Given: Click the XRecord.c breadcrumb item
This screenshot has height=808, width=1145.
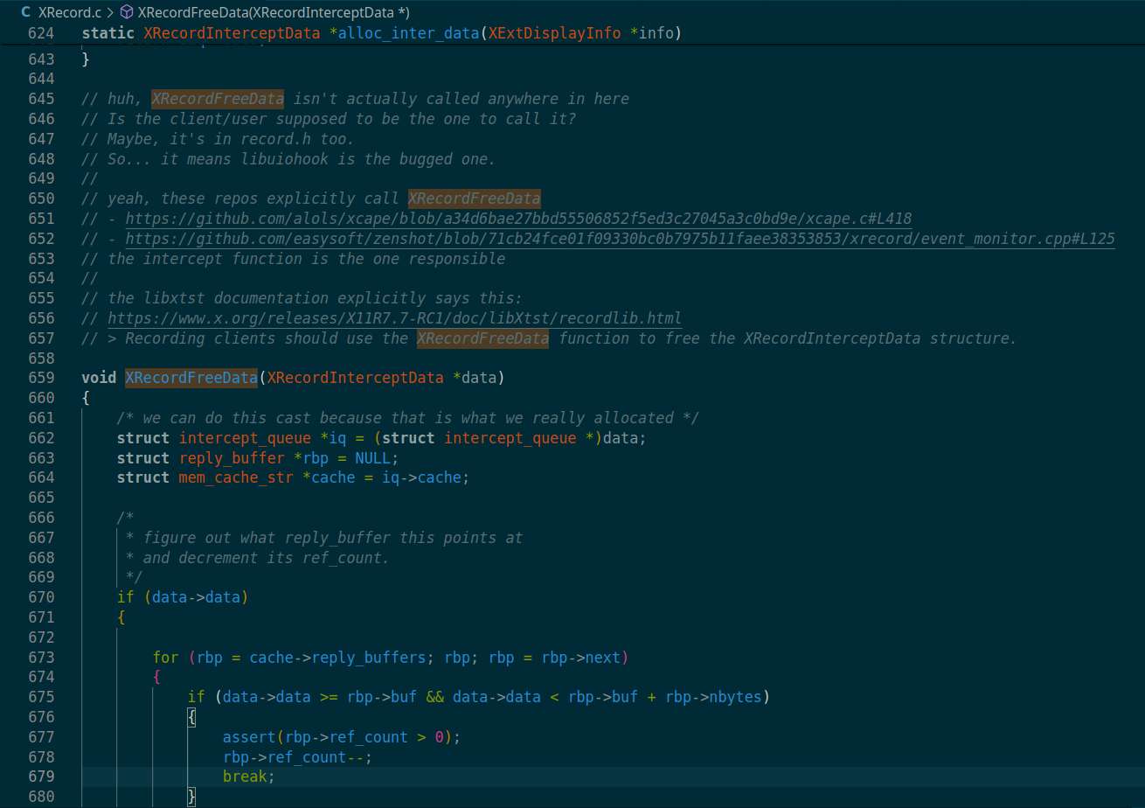Looking at the screenshot, I should pyautogui.click(x=70, y=12).
